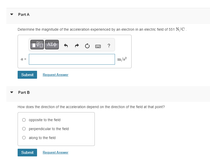Collapse the Part B section arrow

click(11, 93)
